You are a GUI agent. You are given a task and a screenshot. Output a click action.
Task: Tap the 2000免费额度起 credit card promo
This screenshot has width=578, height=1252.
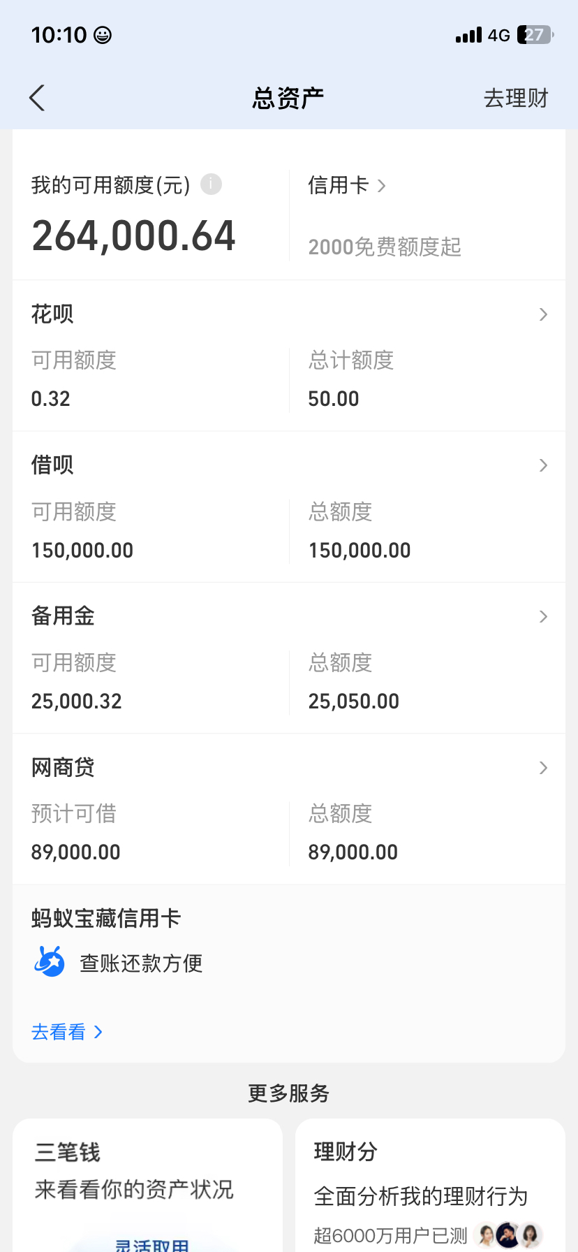click(385, 247)
